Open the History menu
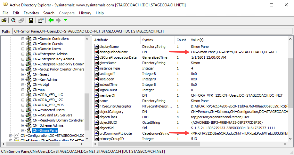 tap(85, 13)
